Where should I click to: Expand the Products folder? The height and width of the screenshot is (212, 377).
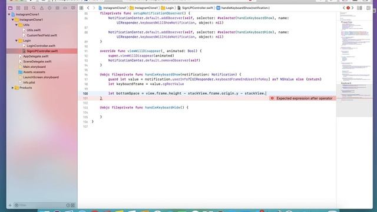13,88
